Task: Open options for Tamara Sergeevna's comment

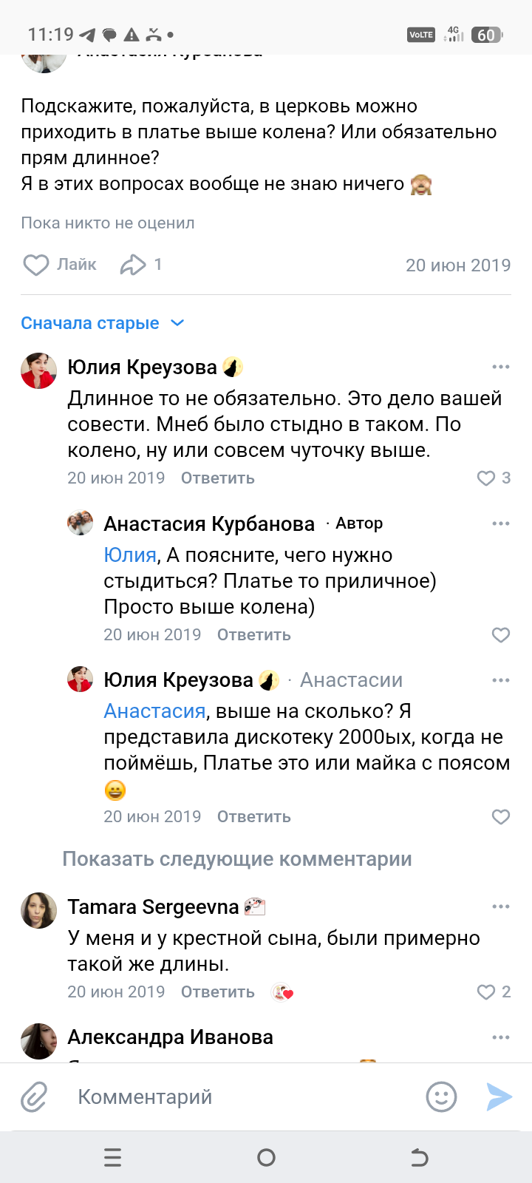Action: coord(500,906)
